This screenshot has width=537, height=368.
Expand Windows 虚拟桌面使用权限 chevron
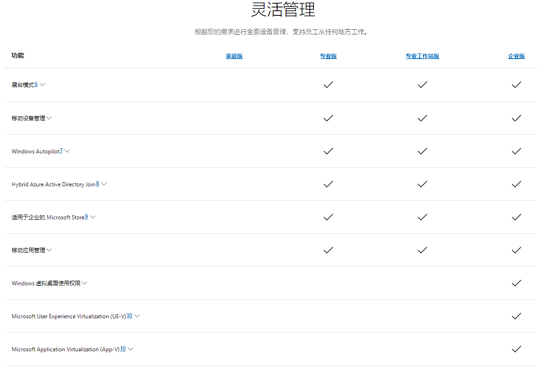click(x=85, y=283)
